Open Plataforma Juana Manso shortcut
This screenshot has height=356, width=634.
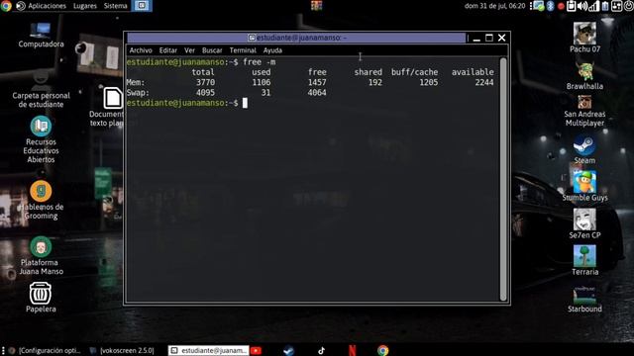pyautogui.click(x=41, y=255)
